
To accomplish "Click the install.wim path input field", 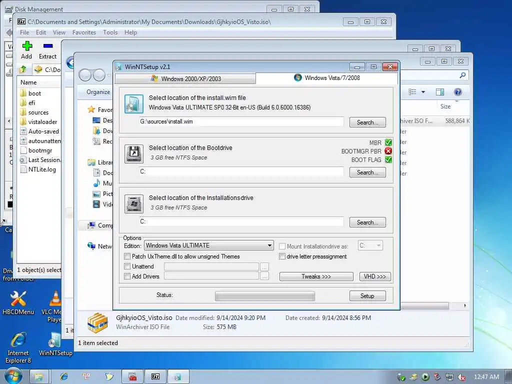I will pos(241,121).
